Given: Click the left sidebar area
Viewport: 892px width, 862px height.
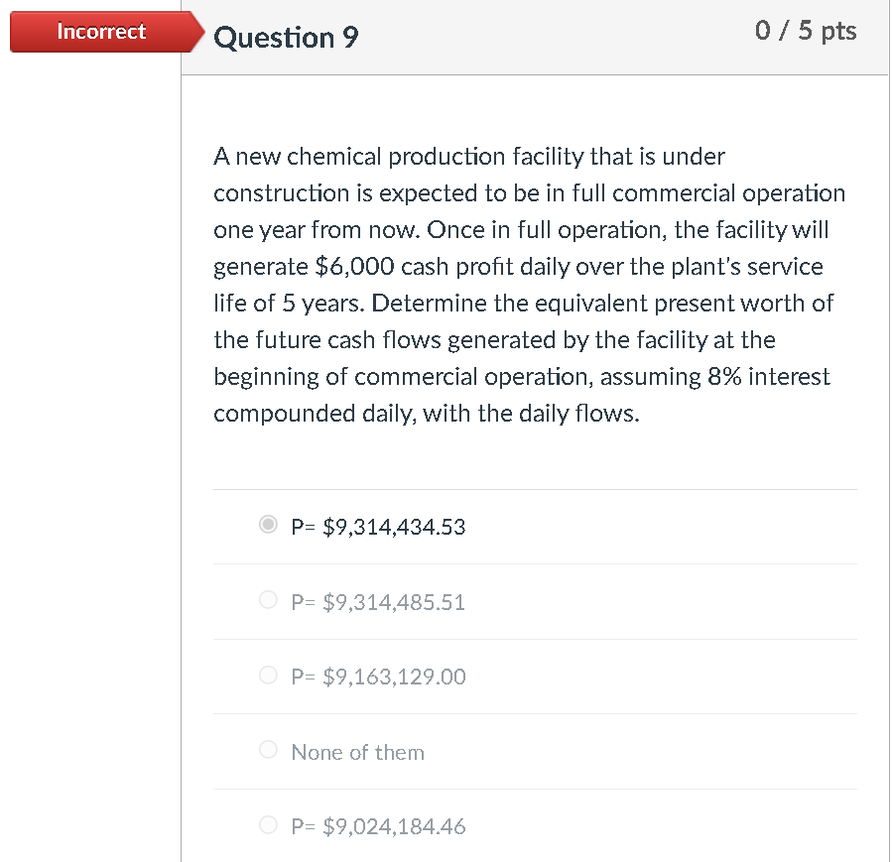Looking at the screenshot, I should pos(89,446).
